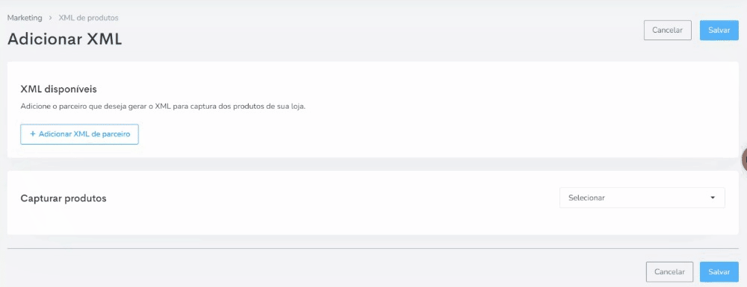Click the dropdown arrow next to Selecionar
Viewport: 747px width, 287px height.
[713, 198]
